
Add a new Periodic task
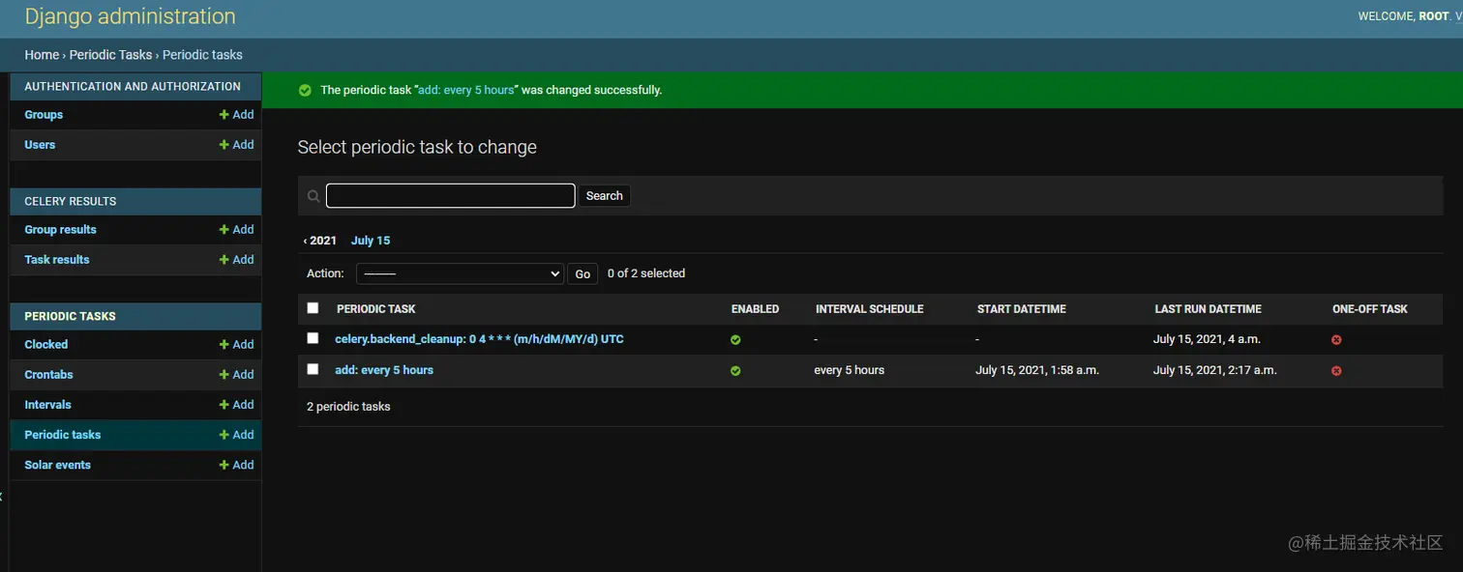click(236, 435)
